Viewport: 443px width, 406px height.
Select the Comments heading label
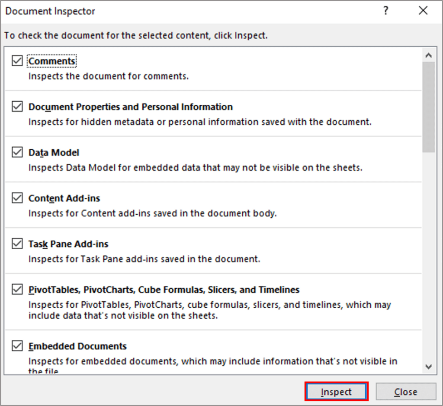point(52,61)
